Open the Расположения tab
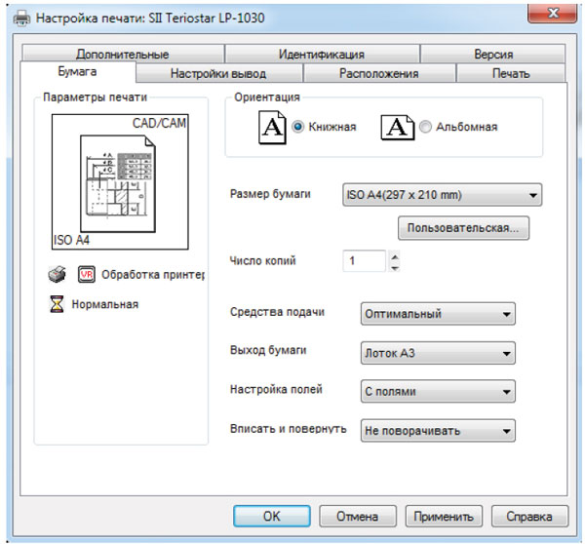Image resolution: width=585 pixels, height=544 pixels. tap(378, 73)
